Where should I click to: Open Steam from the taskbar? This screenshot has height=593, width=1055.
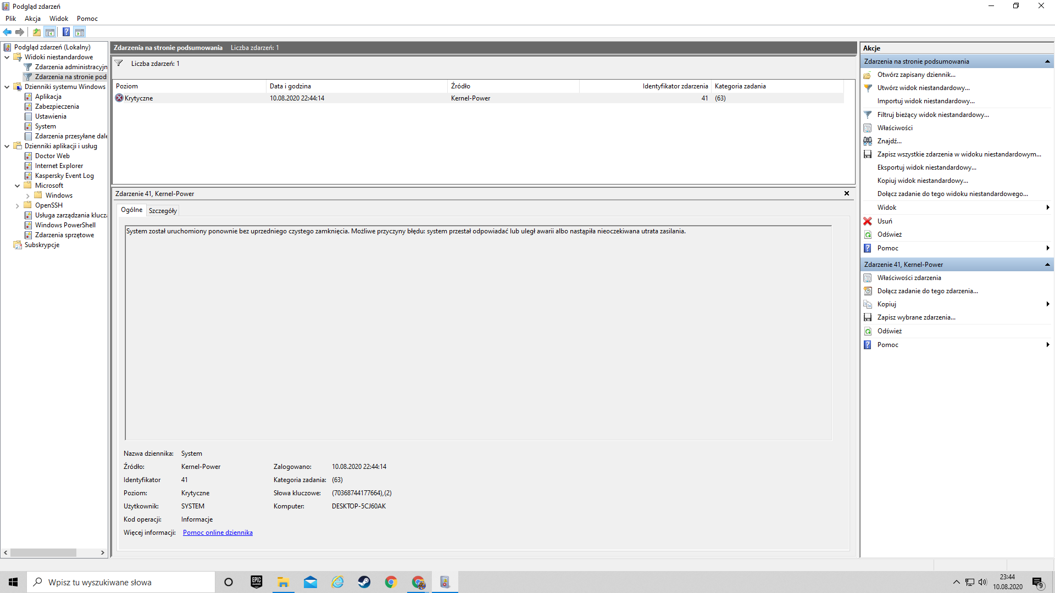(x=364, y=582)
